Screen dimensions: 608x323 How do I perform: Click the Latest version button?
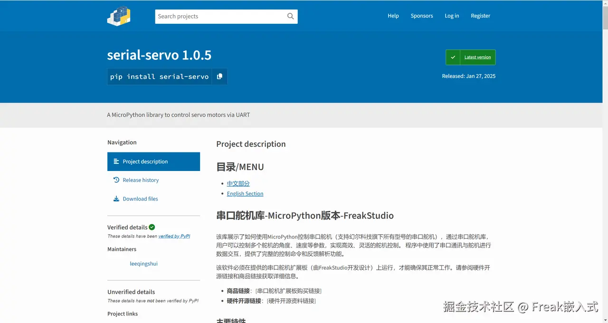(470, 57)
